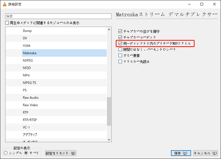Toggle 再生中メディアに関連するモジュールのみ表示 checkbox
The image size is (221, 159).
point(7,23)
